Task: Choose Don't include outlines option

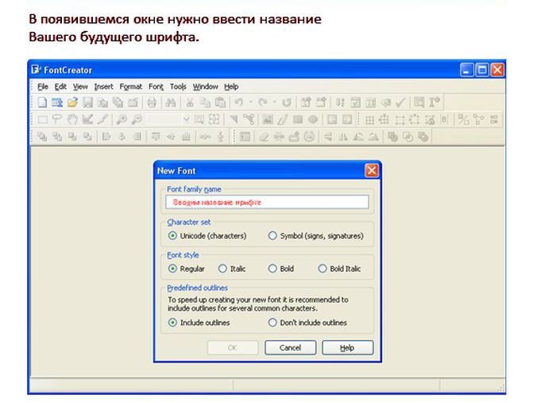Action: pyautogui.click(x=272, y=323)
